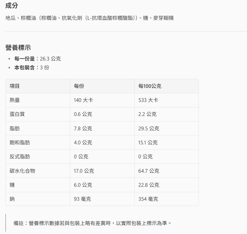Select the 碳水化合物 row label
The image size is (247, 234).
click(22, 171)
